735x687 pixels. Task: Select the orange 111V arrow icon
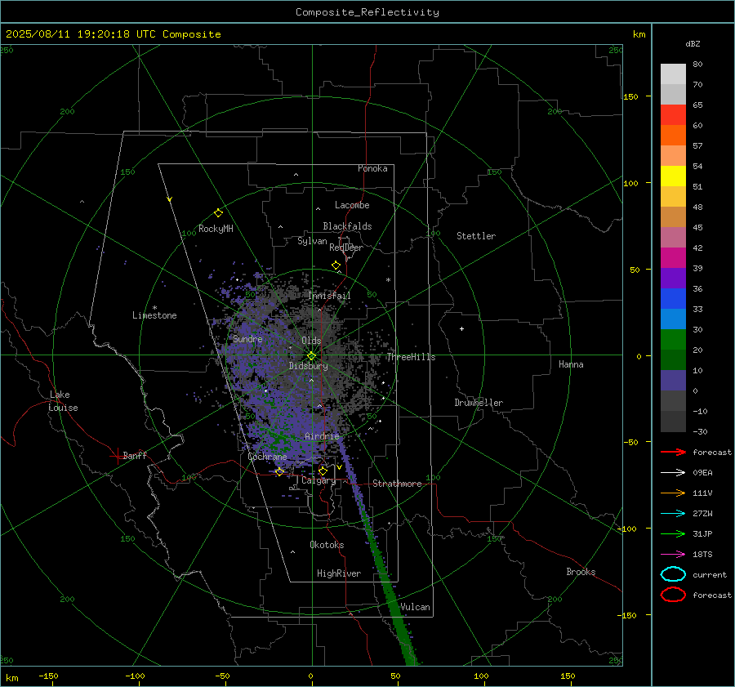click(x=673, y=493)
